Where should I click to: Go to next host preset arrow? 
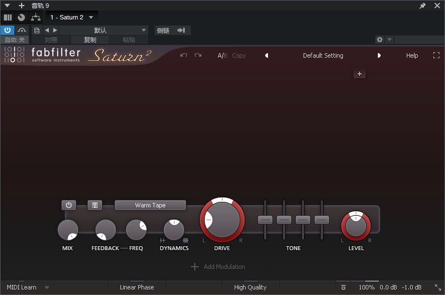point(55,30)
